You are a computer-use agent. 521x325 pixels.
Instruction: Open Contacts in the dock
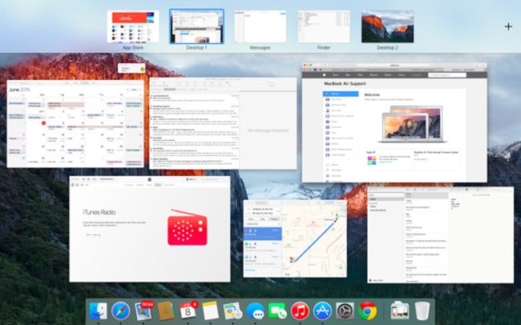point(165,311)
